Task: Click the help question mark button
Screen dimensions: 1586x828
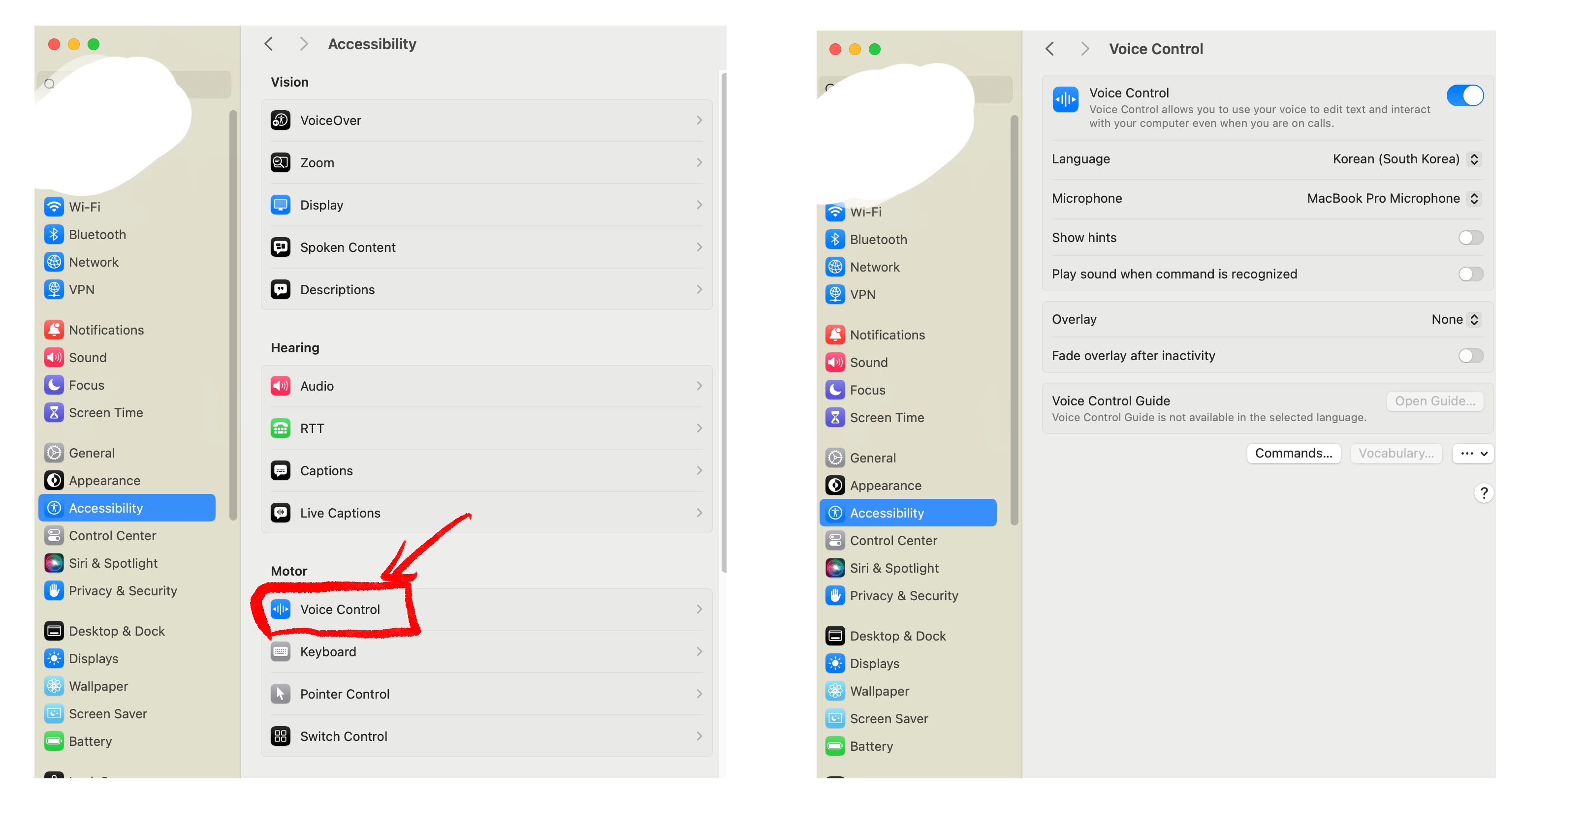Action: [x=1484, y=493]
